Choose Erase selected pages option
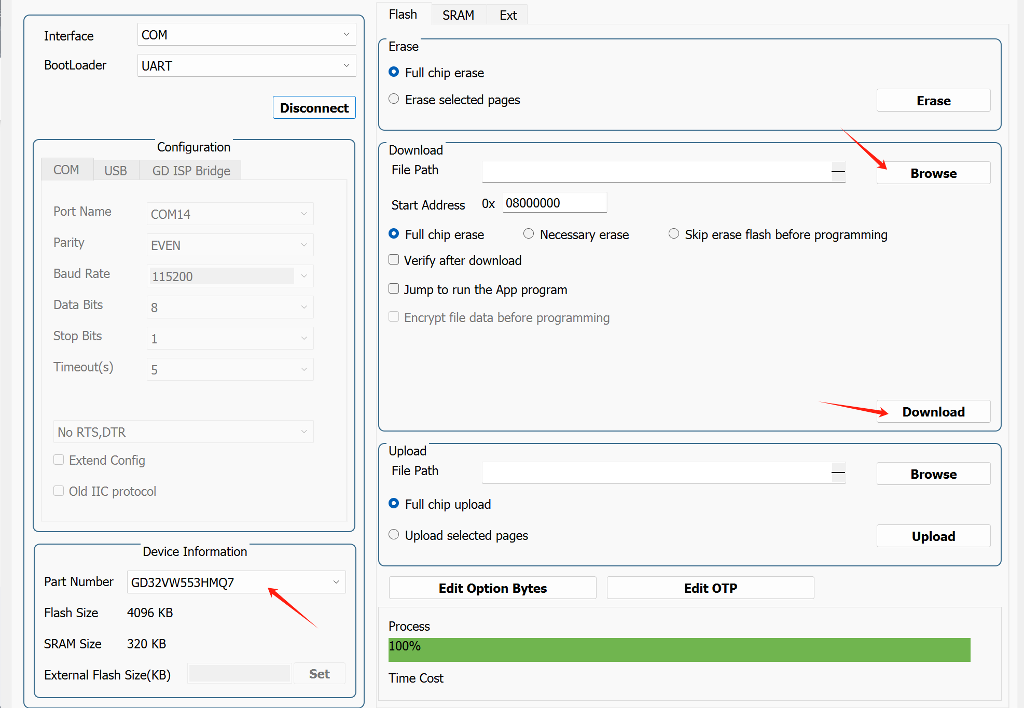 tap(394, 99)
